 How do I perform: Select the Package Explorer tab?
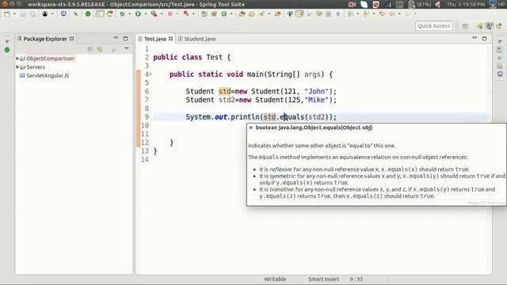pos(45,39)
